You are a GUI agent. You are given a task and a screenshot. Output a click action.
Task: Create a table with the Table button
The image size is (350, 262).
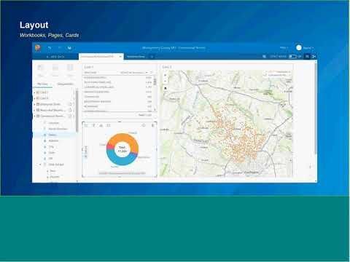(x=70, y=70)
